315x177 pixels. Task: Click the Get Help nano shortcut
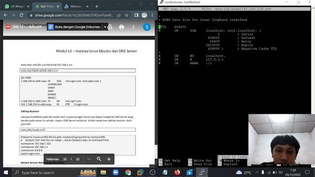pos(169,161)
